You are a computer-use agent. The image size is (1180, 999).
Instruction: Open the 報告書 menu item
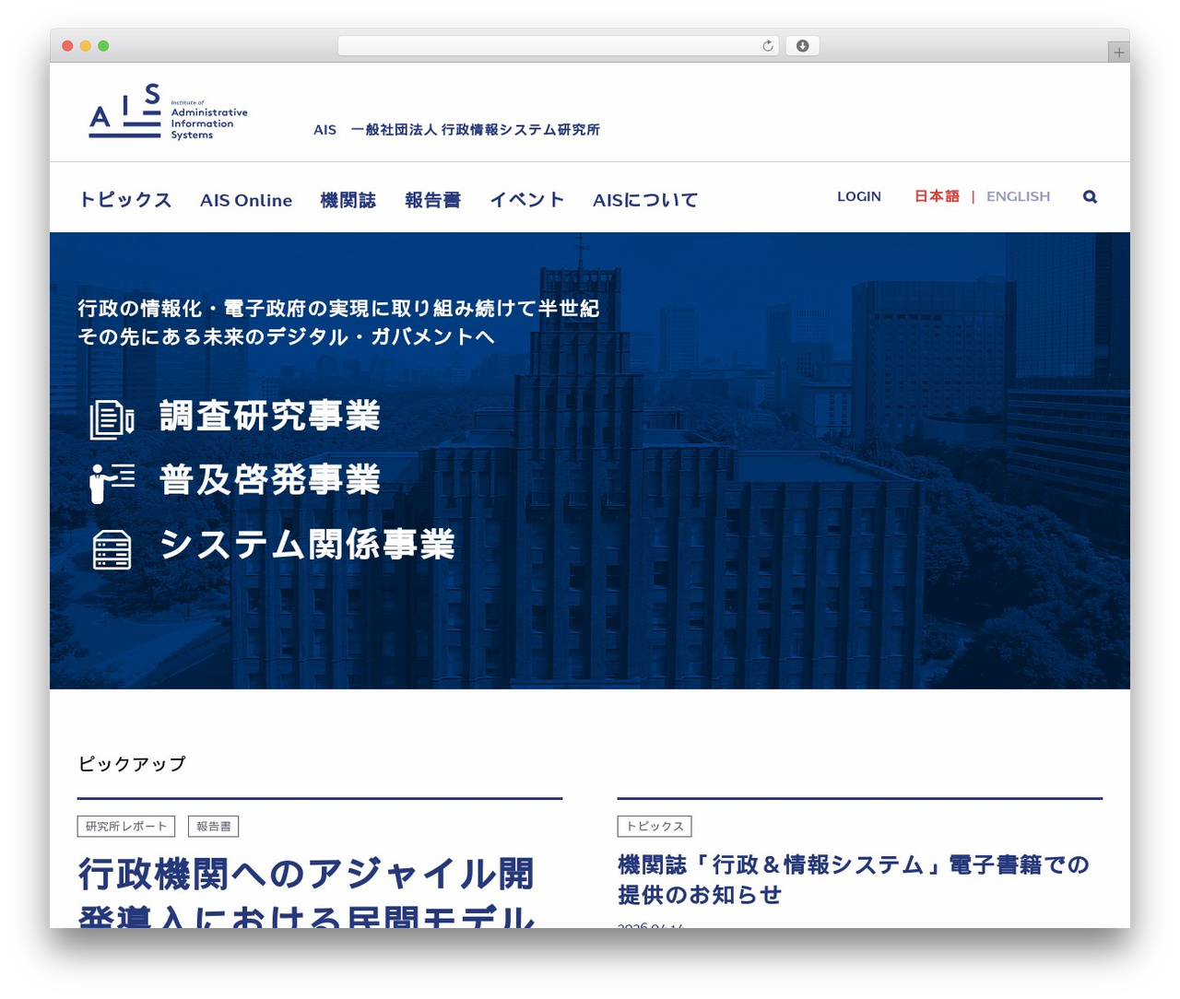433,200
